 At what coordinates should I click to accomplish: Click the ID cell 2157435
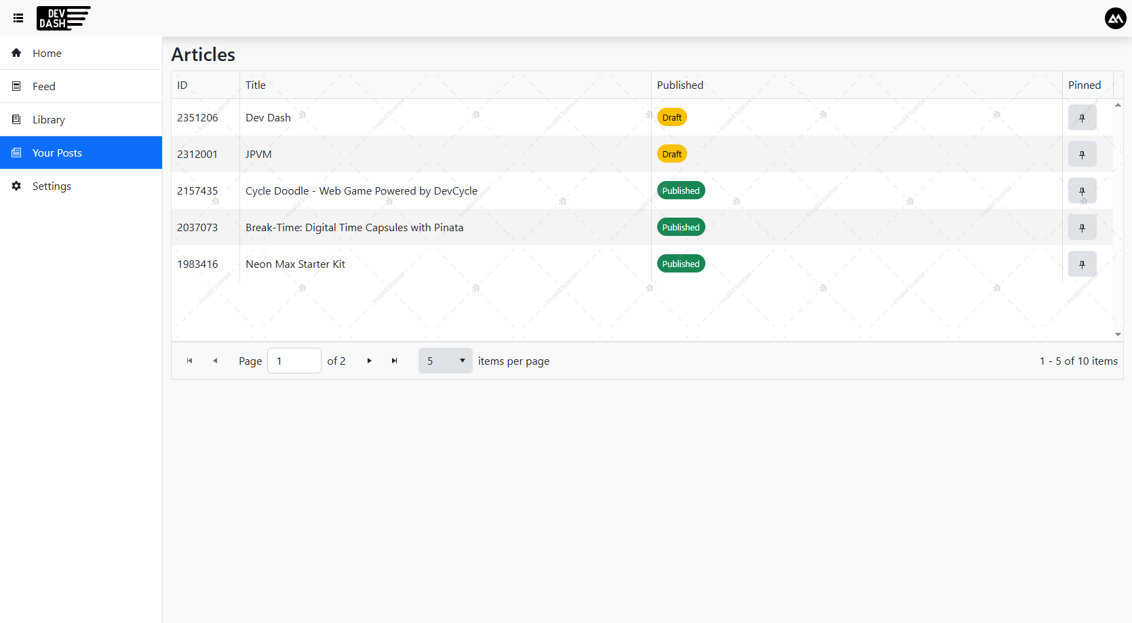click(206, 190)
